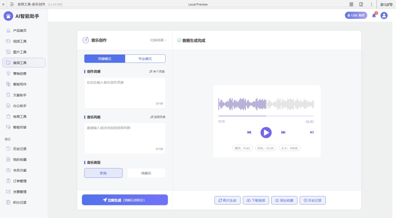396x218 pixels.
Task: Skip to the previous track
Action: tap(249, 132)
